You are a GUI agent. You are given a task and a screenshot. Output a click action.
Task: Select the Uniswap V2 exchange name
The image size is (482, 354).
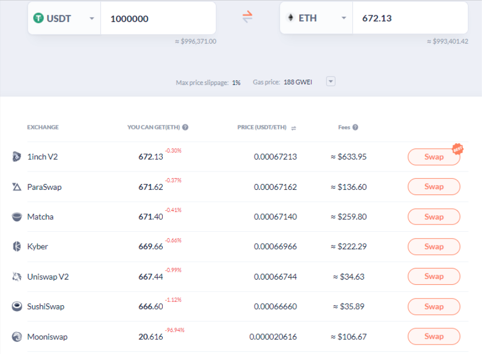click(48, 276)
